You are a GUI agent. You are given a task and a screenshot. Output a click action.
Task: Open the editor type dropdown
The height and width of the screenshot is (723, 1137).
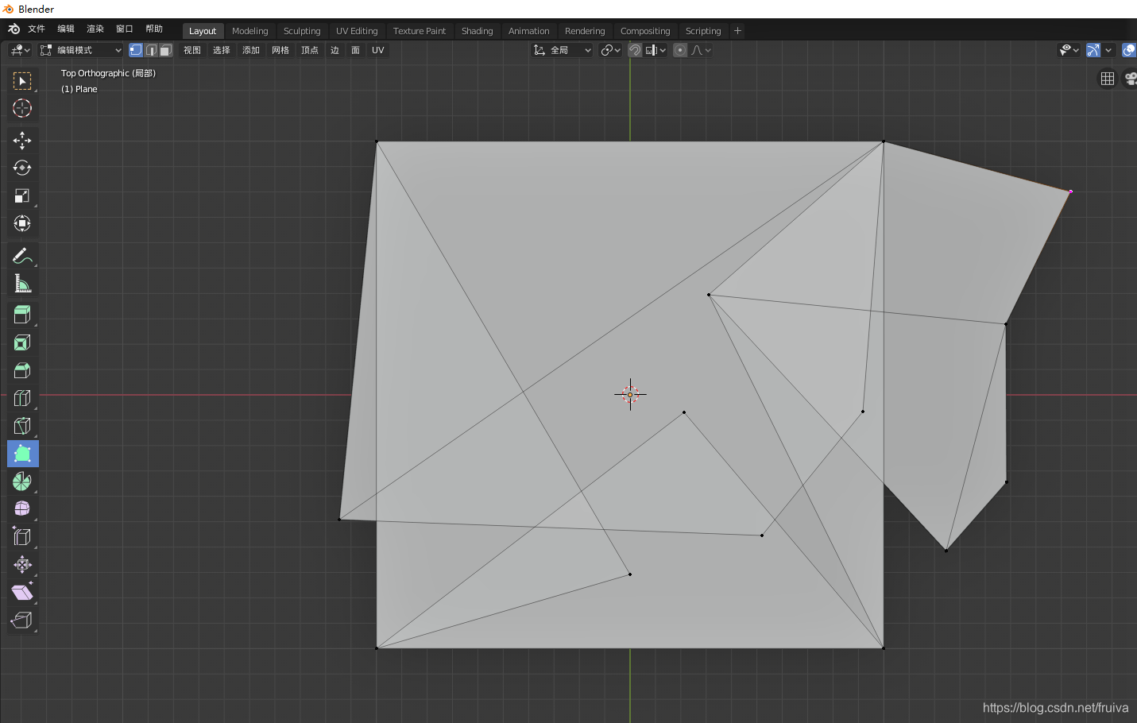coord(20,50)
